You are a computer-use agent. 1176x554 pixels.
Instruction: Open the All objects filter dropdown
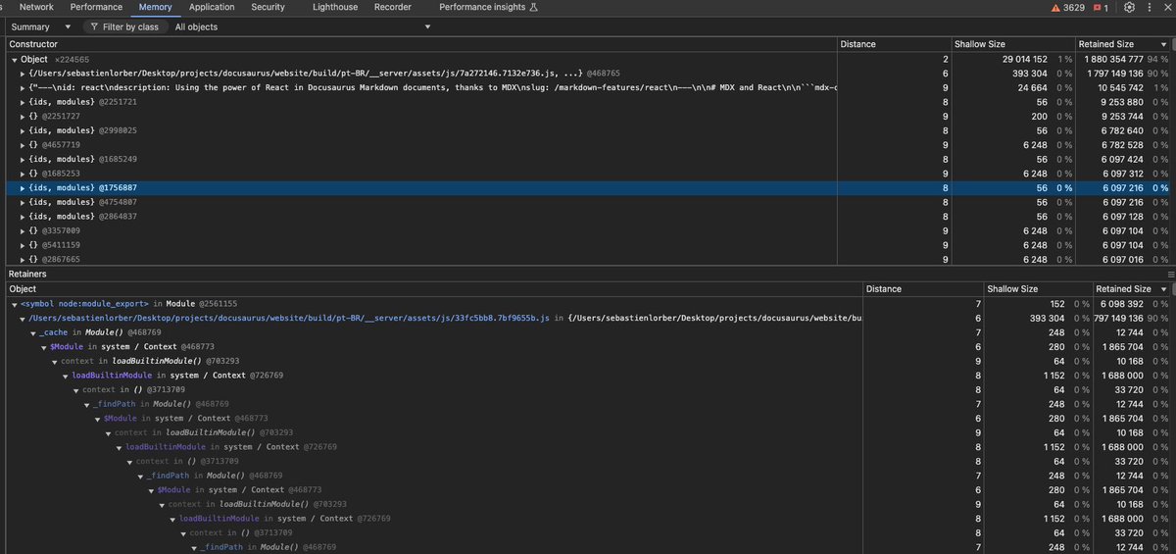tap(303, 27)
